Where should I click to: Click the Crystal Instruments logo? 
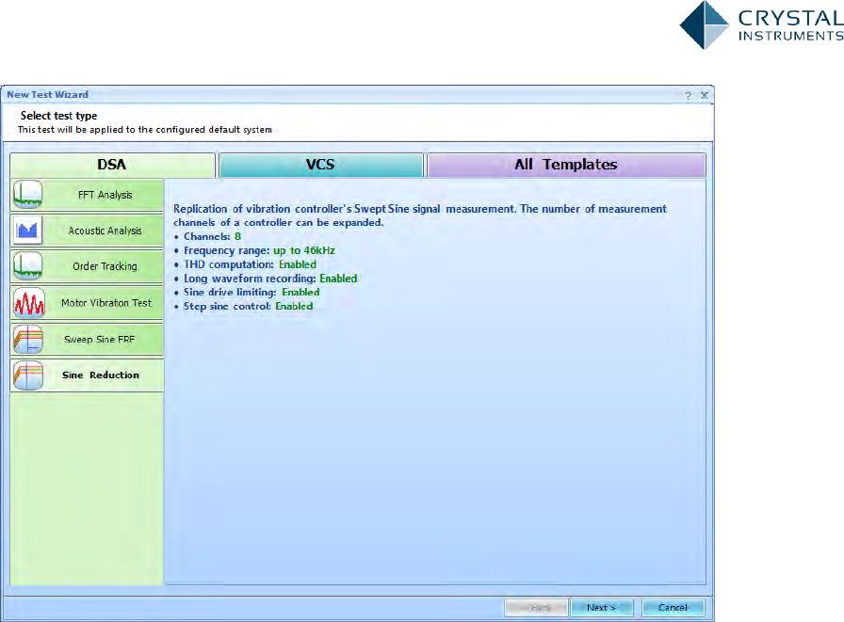pyautogui.click(x=762, y=25)
